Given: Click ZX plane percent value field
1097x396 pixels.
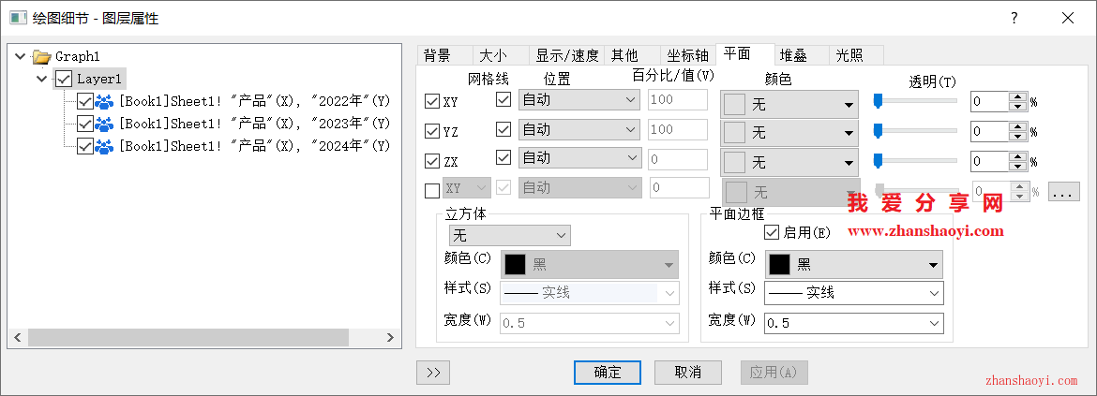Looking at the screenshot, I should [x=678, y=158].
